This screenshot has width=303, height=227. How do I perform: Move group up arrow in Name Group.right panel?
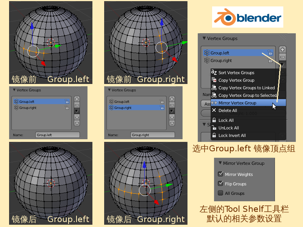pyautogui.click(x=172, y=117)
